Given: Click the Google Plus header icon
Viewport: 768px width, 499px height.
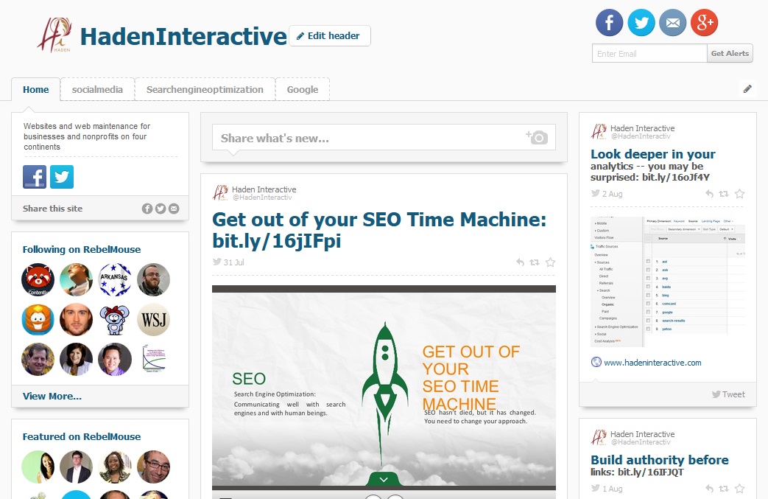Looking at the screenshot, I should click(x=705, y=23).
